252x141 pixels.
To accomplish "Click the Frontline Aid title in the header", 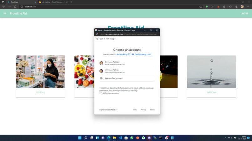I will [18, 13].
